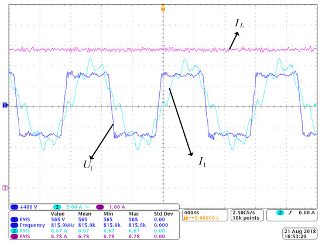Click the channel 2 trigger source badge
The width and height of the screenshot is (322, 243).
pos(280,213)
